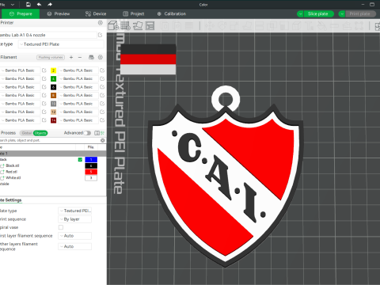Click the object search input field
Viewport: 380px width, 285px height.
tap(50, 140)
